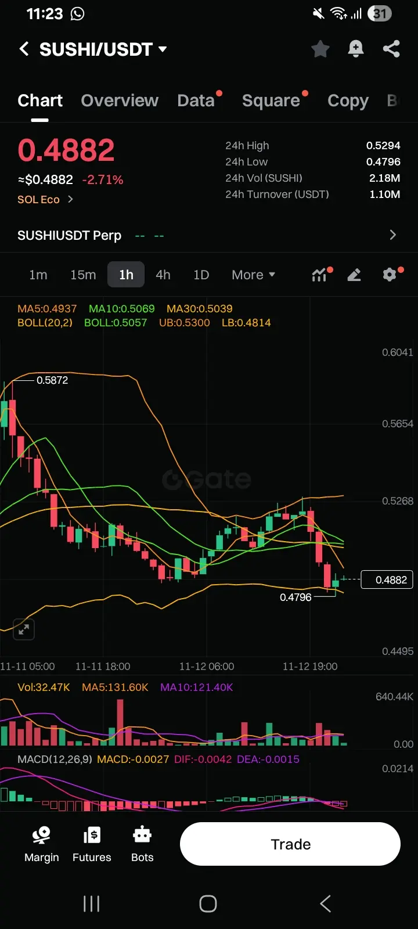418x929 pixels.
Task: Tap the MA5:0.4937 indicator label
Action: pos(47,308)
